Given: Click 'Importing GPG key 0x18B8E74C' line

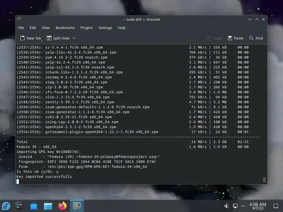Looking at the screenshot, I should [x=49, y=152].
